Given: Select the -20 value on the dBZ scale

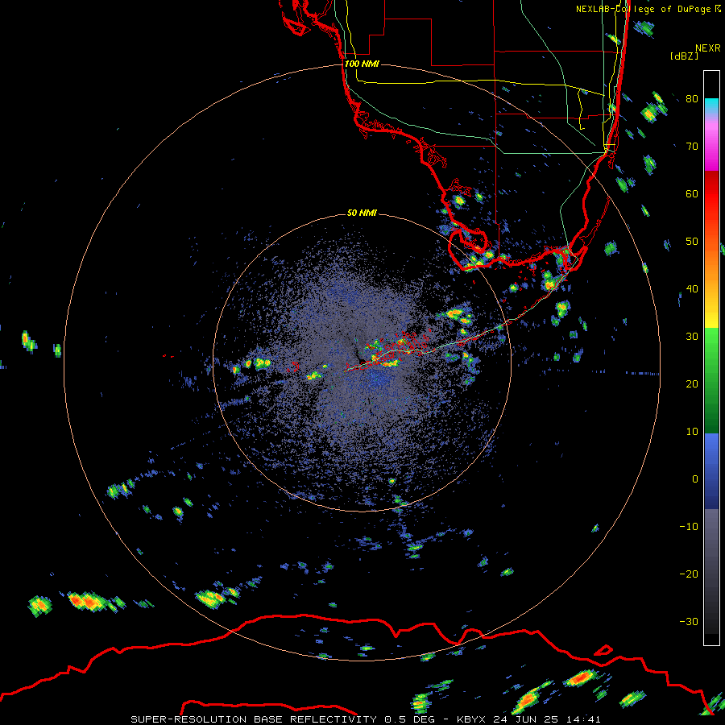Looking at the screenshot, I should pos(689,574).
